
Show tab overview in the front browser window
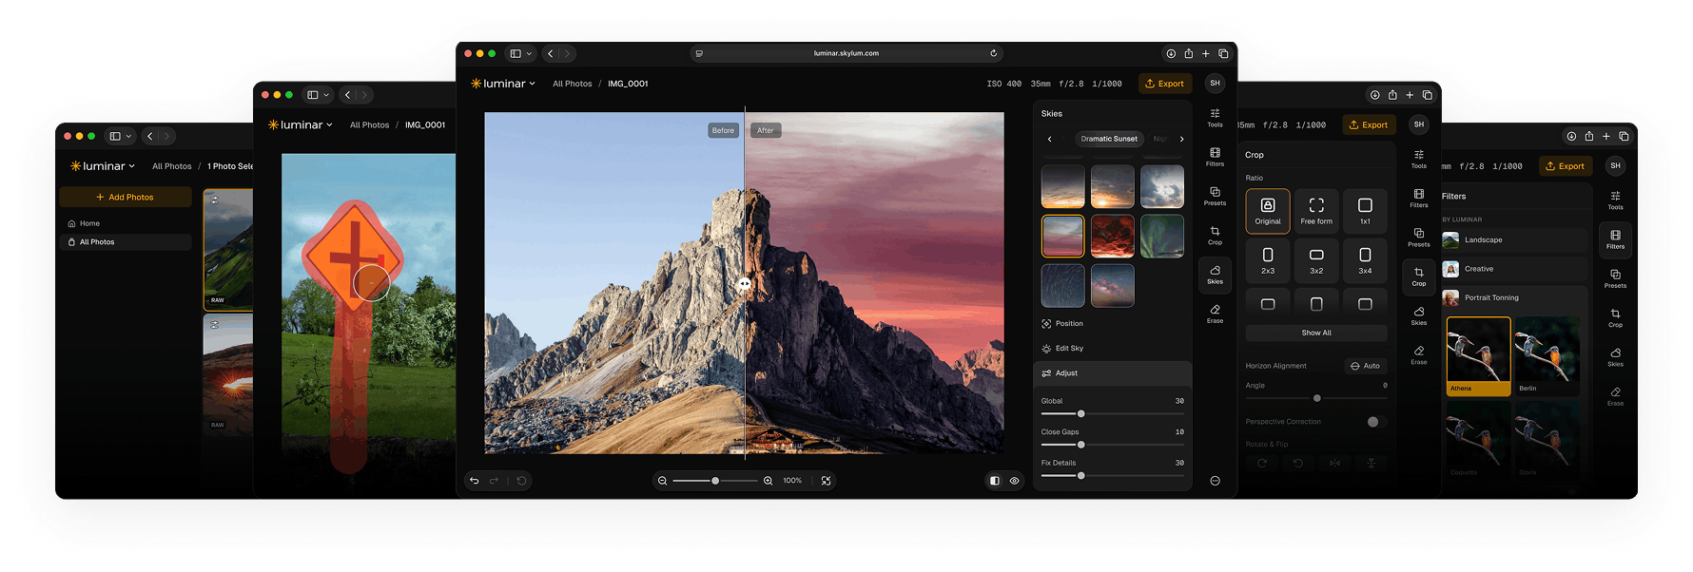pyautogui.click(x=1223, y=53)
